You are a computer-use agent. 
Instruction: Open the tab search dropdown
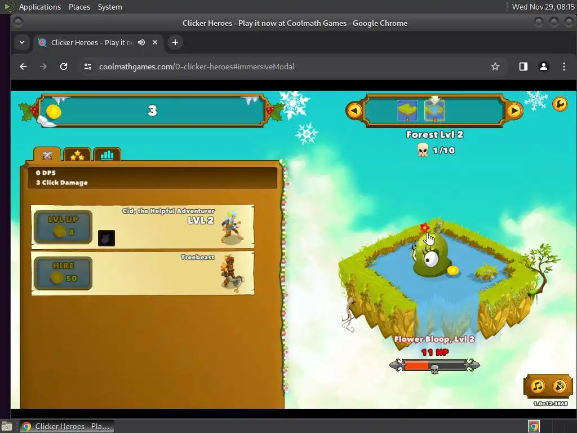coord(22,42)
